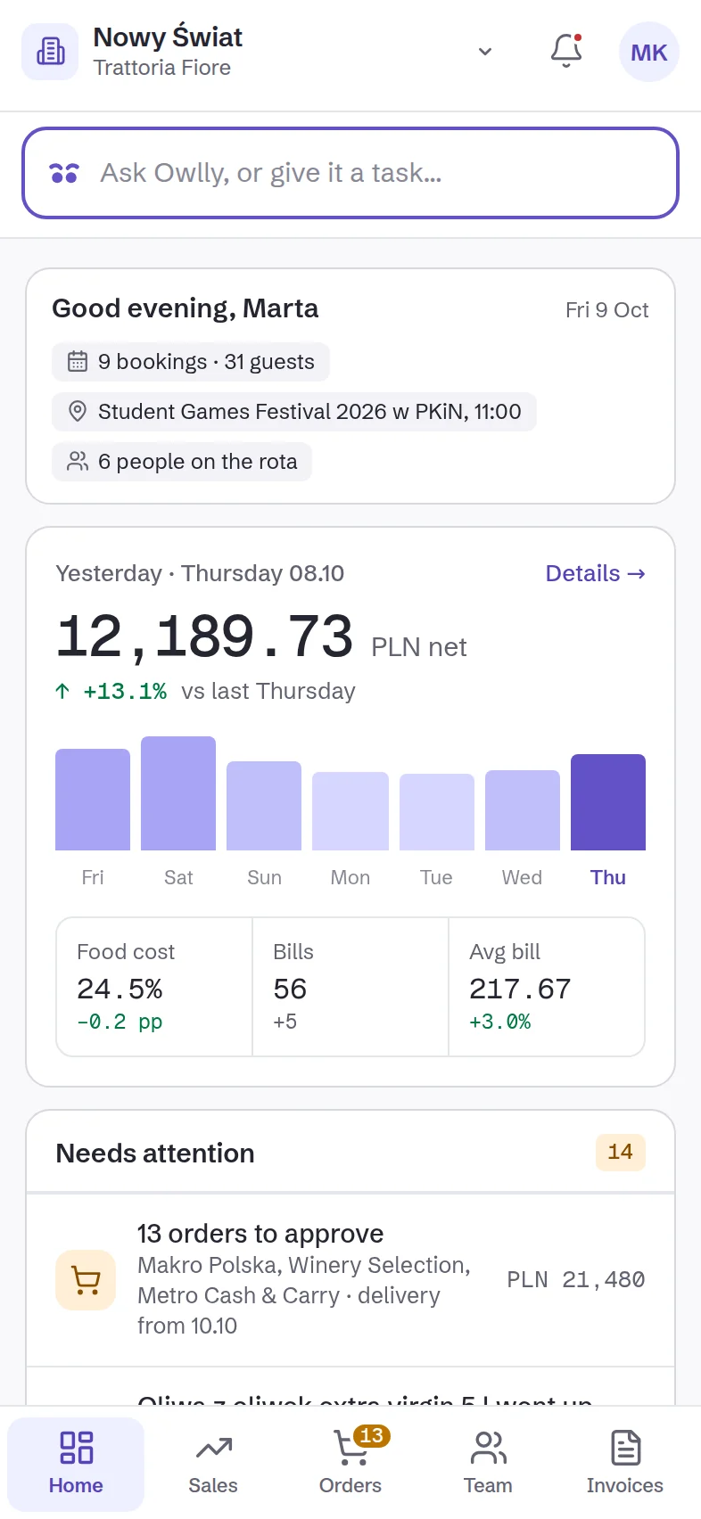This screenshot has width=701, height=1519.
Task: Focus the Ask Owlly input field
Action: [350, 173]
